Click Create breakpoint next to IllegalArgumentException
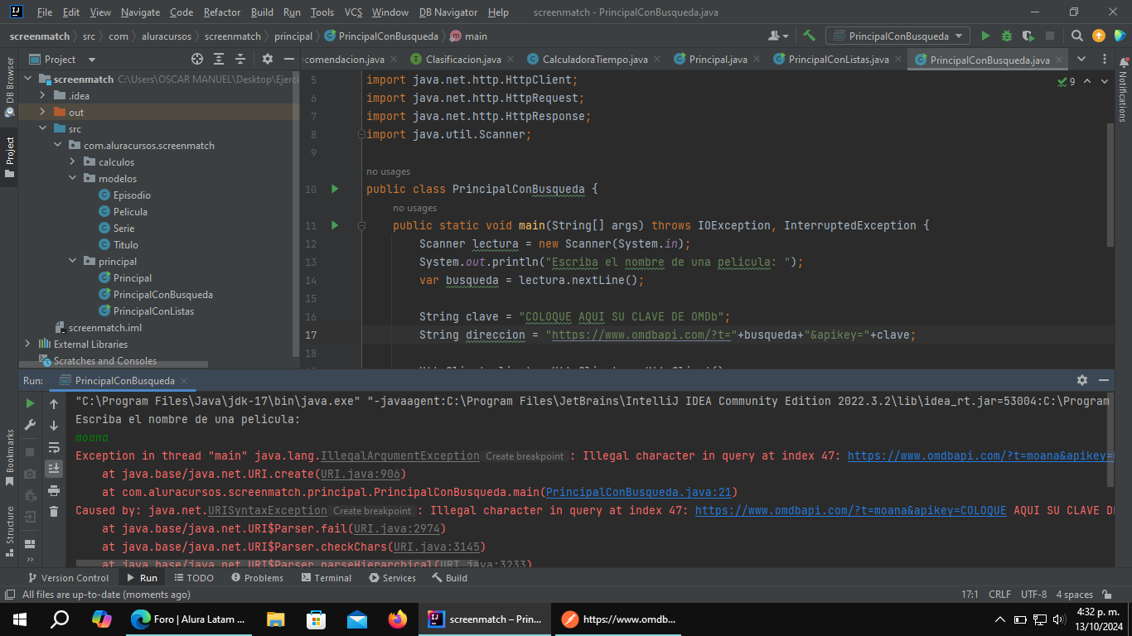The width and height of the screenshot is (1132, 636). 525,456
